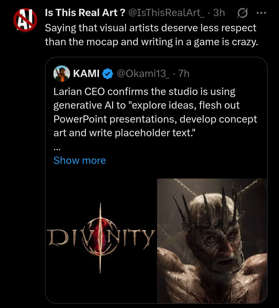Click the "PowerPoint presentations" line in the quote
Screen dimensions: 279x308
pyautogui.click(x=155, y=119)
